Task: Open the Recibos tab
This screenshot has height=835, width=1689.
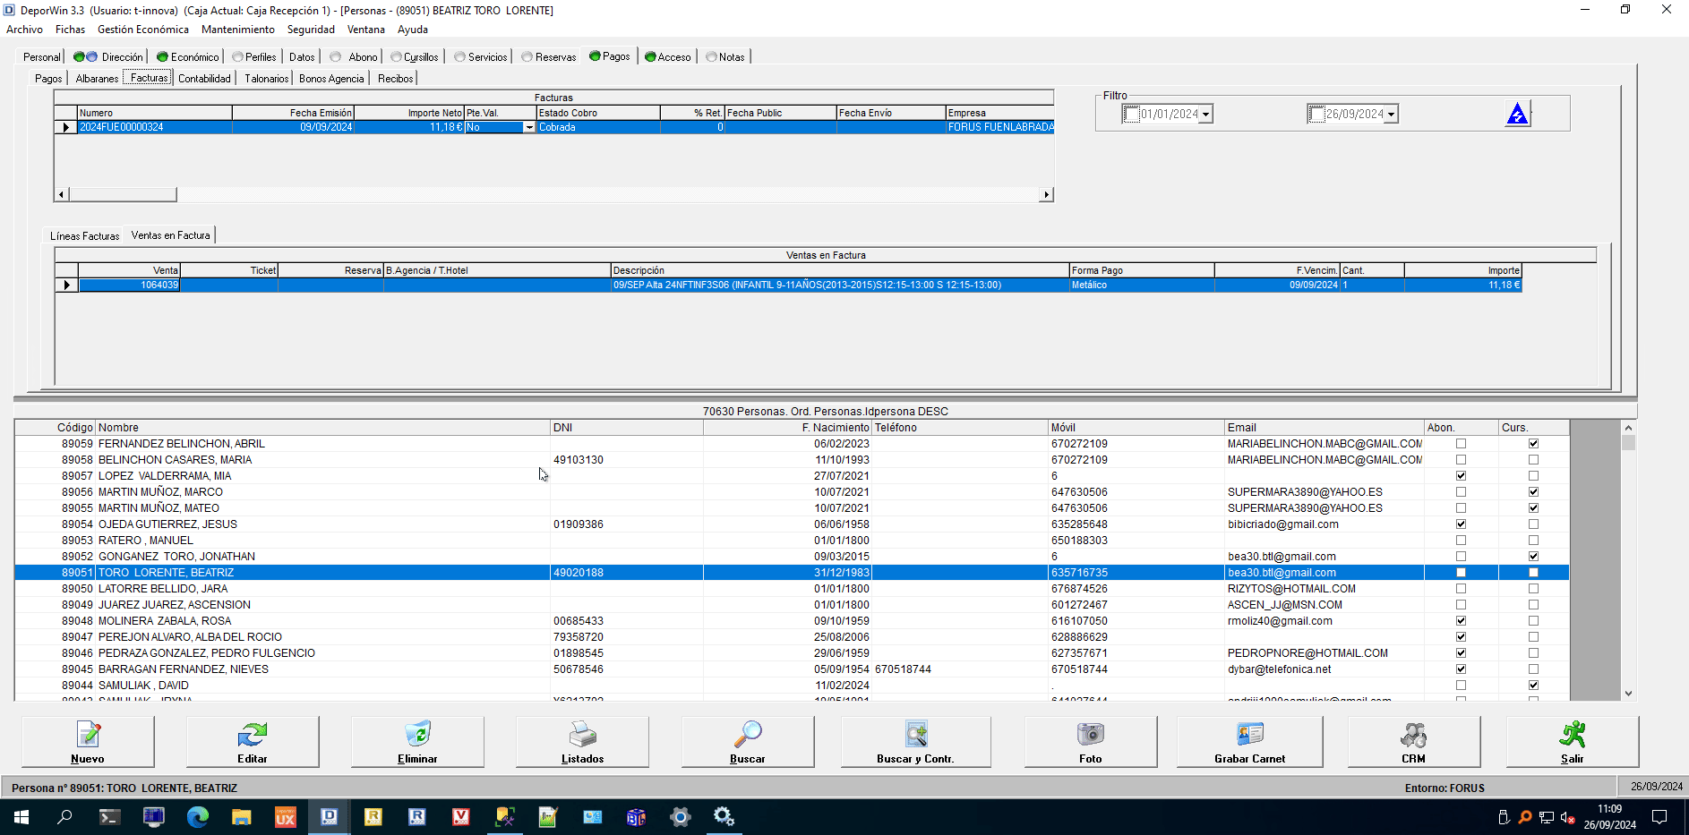Action: coord(395,79)
